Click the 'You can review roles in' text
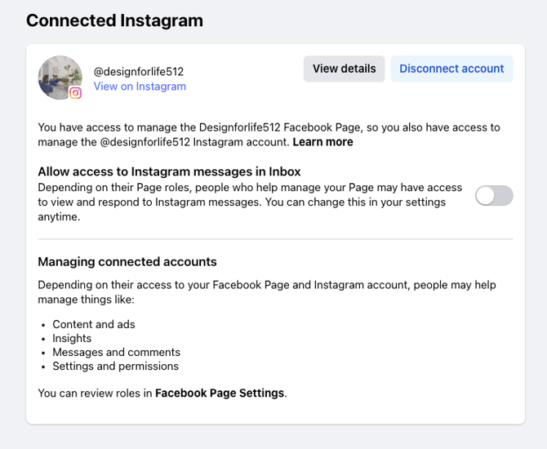Viewport: 547px width, 449px height. (96, 393)
